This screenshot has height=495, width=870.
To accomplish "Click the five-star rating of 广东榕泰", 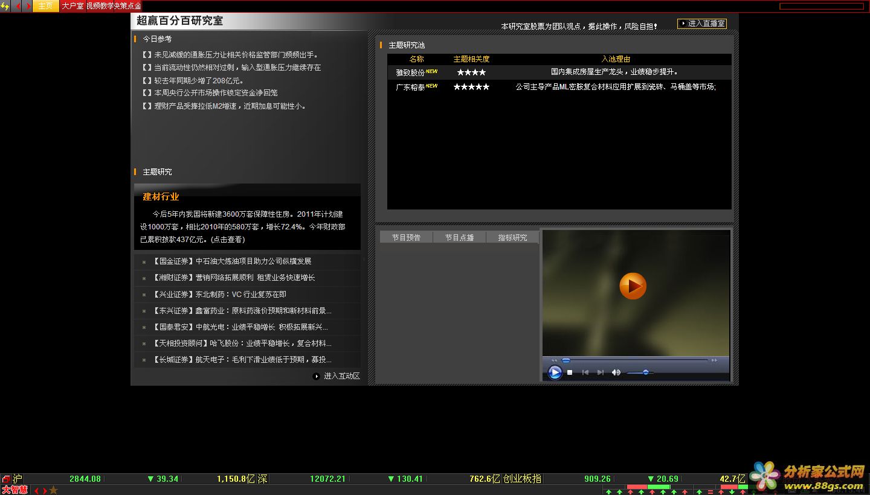I will pos(471,87).
